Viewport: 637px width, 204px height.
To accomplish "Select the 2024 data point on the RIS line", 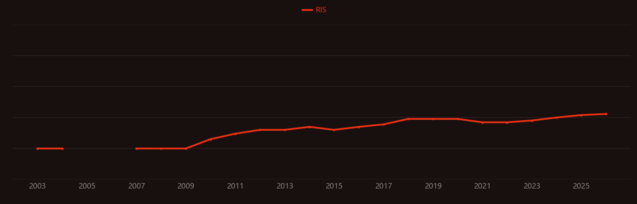I will click(556, 117).
